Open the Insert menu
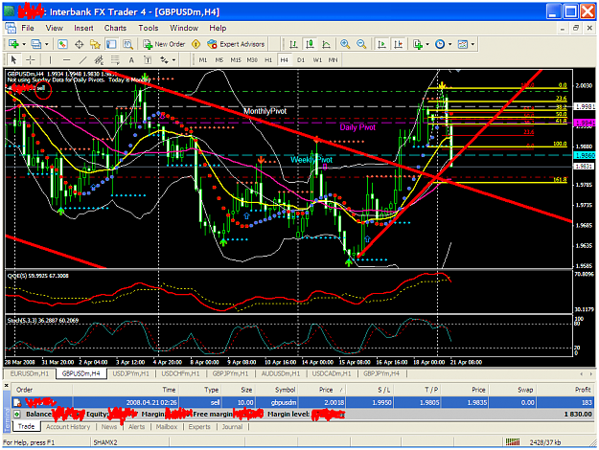 pyautogui.click(x=83, y=28)
